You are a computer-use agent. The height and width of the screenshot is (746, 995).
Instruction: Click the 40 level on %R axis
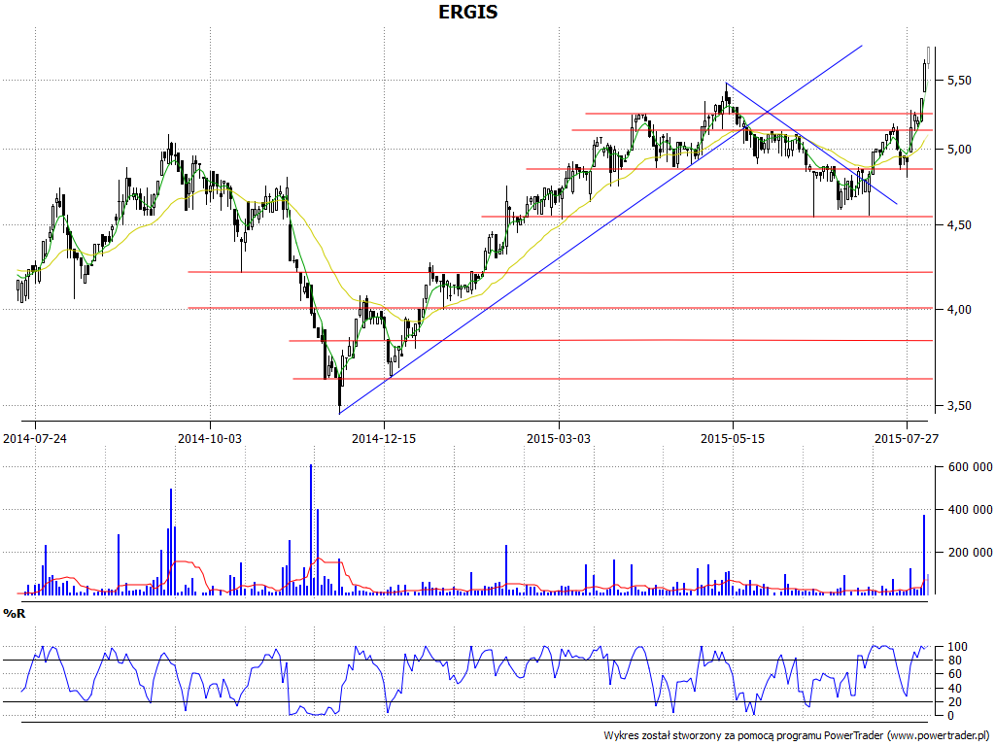(954, 689)
